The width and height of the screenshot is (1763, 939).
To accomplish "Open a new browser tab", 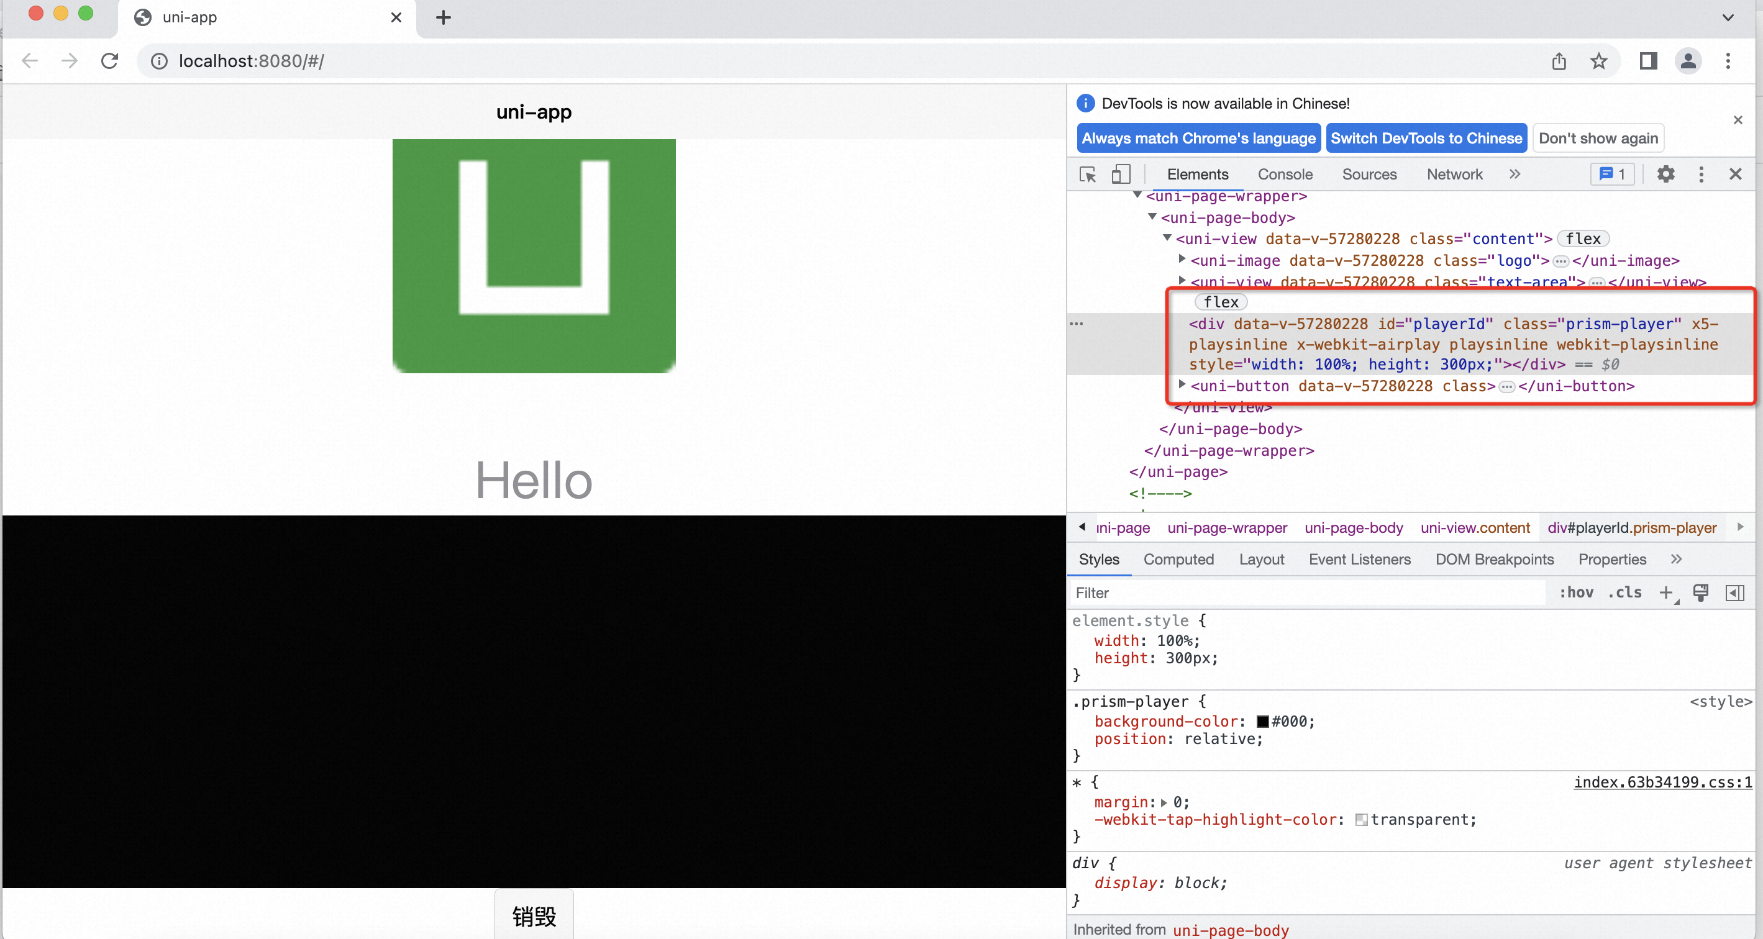I will pyautogui.click(x=444, y=17).
